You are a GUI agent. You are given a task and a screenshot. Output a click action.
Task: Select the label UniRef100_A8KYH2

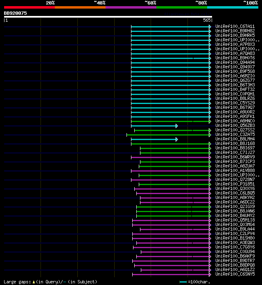click(x=235, y=197)
